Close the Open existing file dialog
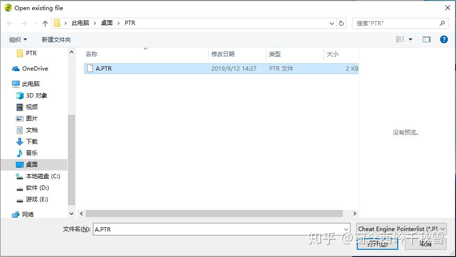The height and width of the screenshot is (257, 456). (x=448, y=8)
